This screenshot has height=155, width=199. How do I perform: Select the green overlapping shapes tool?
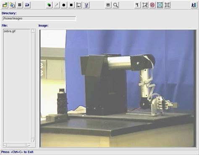click(x=49, y=5)
